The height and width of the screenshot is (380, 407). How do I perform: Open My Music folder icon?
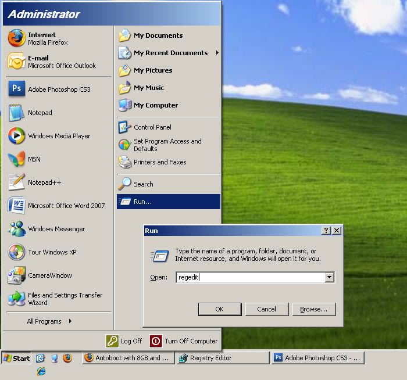point(124,88)
